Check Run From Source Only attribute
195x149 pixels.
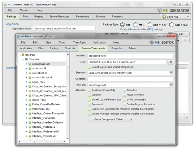pos(89,90)
